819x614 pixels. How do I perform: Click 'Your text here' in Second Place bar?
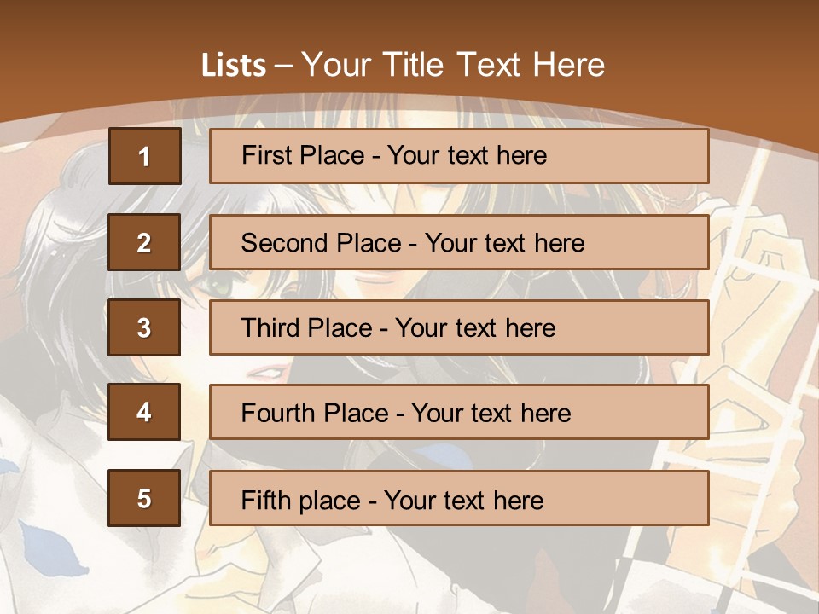point(504,243)
